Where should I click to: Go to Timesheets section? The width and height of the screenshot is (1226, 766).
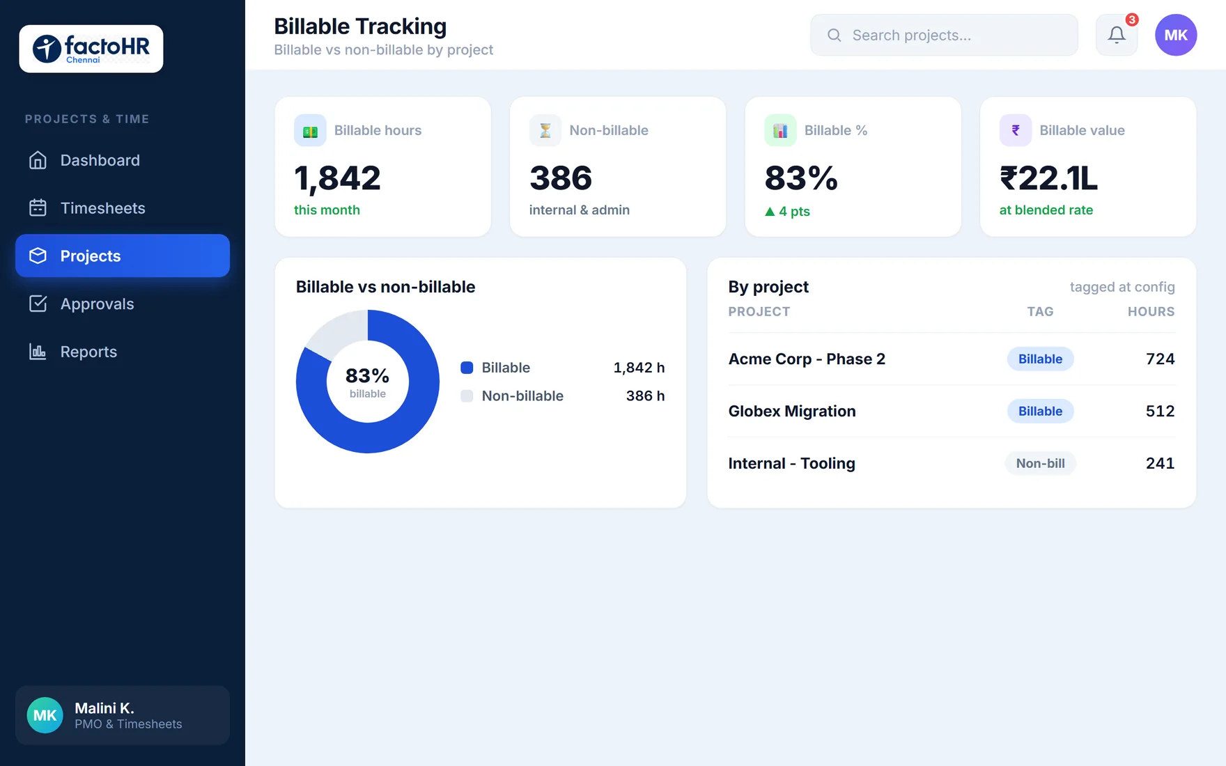tap(123, 208)
